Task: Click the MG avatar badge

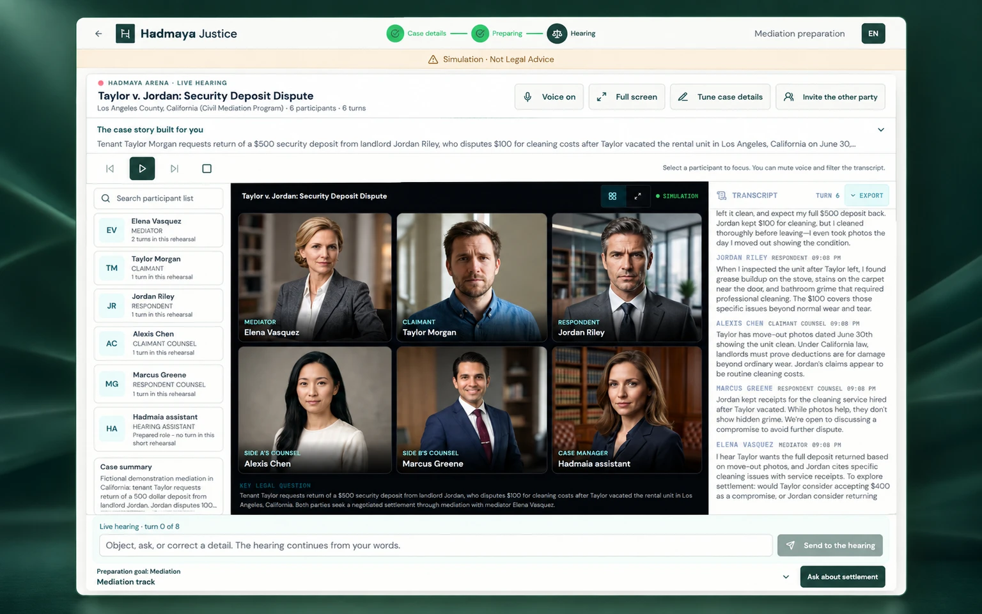Action: tap(112, 384)
